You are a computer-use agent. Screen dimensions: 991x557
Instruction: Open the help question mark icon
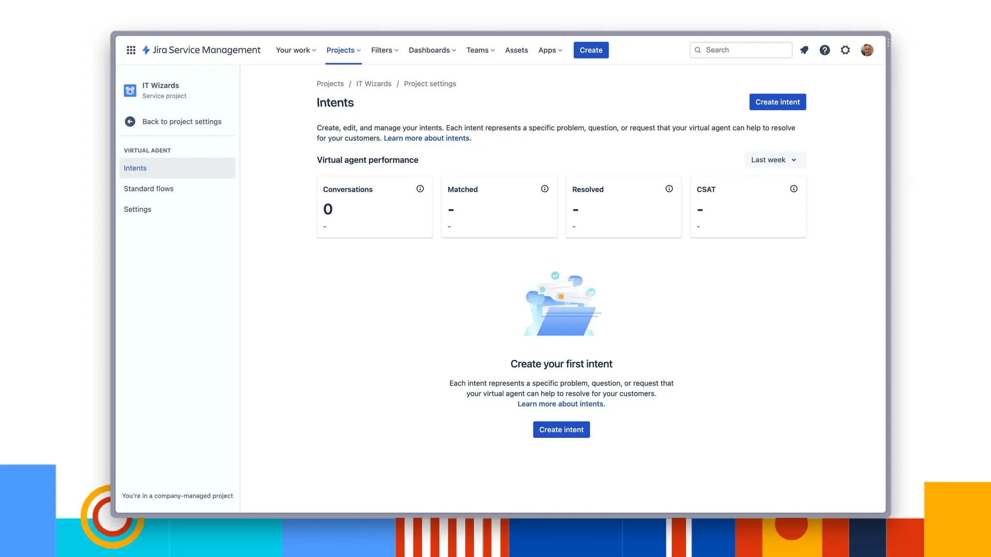(x=825, y=50)
